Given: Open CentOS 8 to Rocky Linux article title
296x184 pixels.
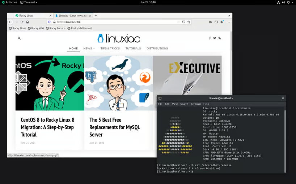Looking at the screenshot, I should [47, 127].
